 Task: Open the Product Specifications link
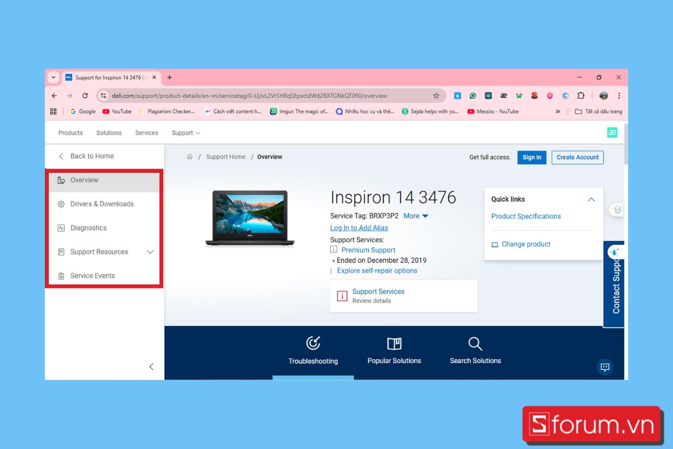tap(526, 216)
